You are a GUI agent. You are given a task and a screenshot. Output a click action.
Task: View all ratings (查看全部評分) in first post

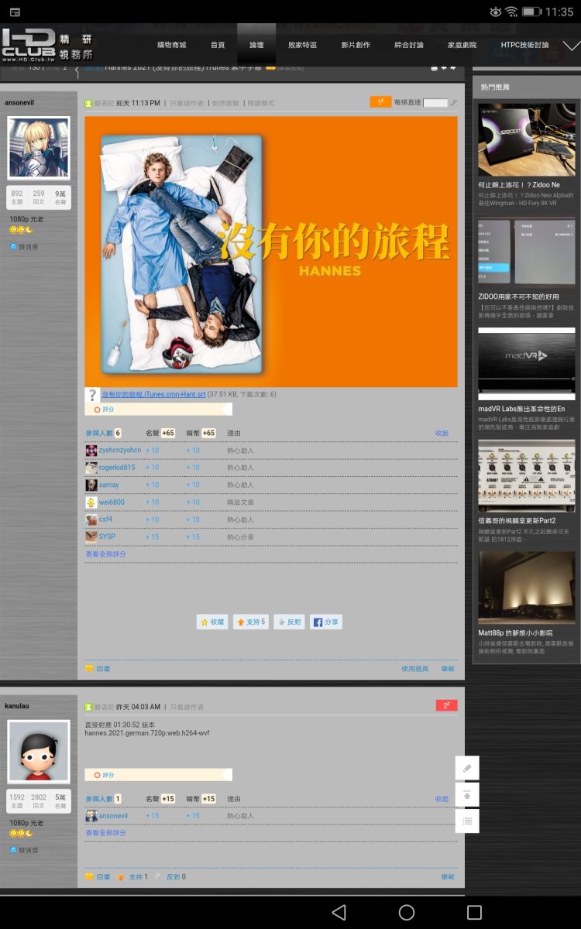click(x=105, y=554)
